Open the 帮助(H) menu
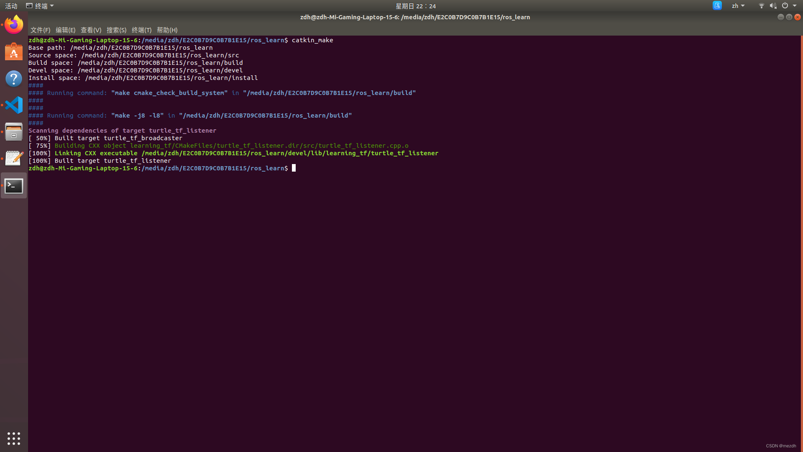803x452 pixels. click(167, 30)
